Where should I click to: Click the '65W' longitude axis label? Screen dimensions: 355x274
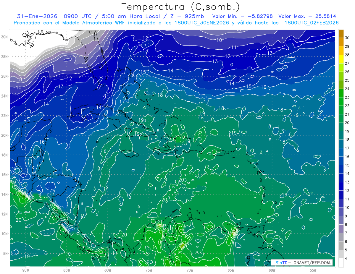[231, 270]
